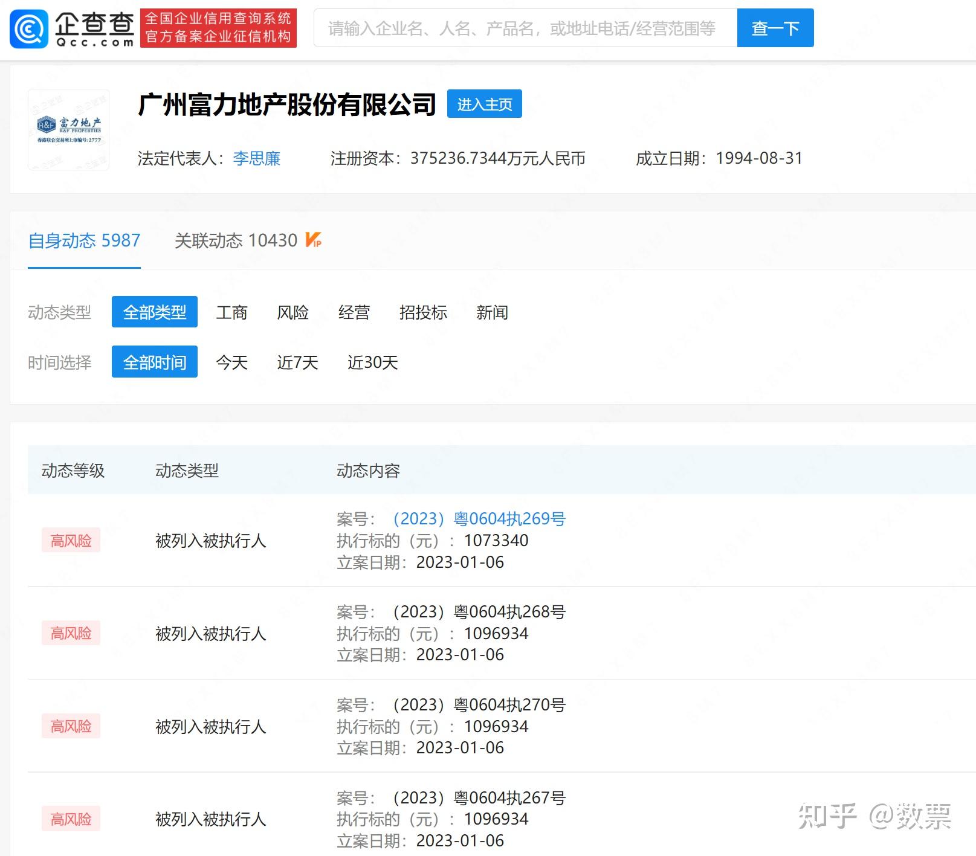
Task: Click registered capital 375236.7344万元人民币
Action: point(498,158)
